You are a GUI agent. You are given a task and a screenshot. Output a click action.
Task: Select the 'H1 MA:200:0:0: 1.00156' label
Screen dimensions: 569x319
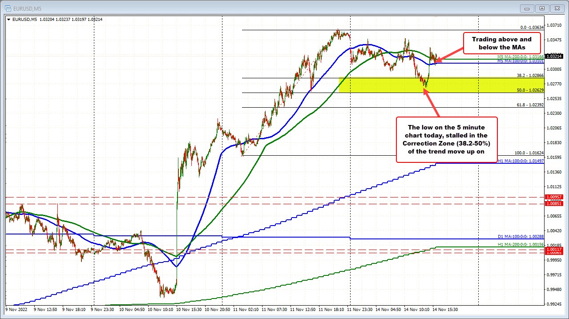tap(521, 244)
